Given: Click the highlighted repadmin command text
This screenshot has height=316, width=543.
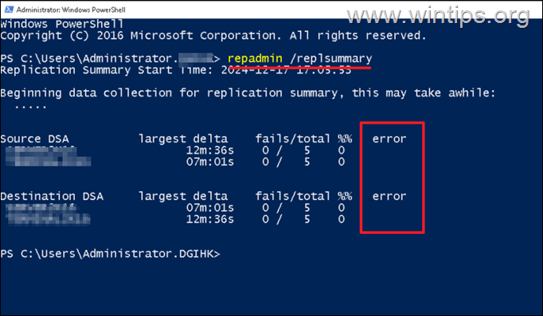Looking at the screenshot, I should pos(255,58).
